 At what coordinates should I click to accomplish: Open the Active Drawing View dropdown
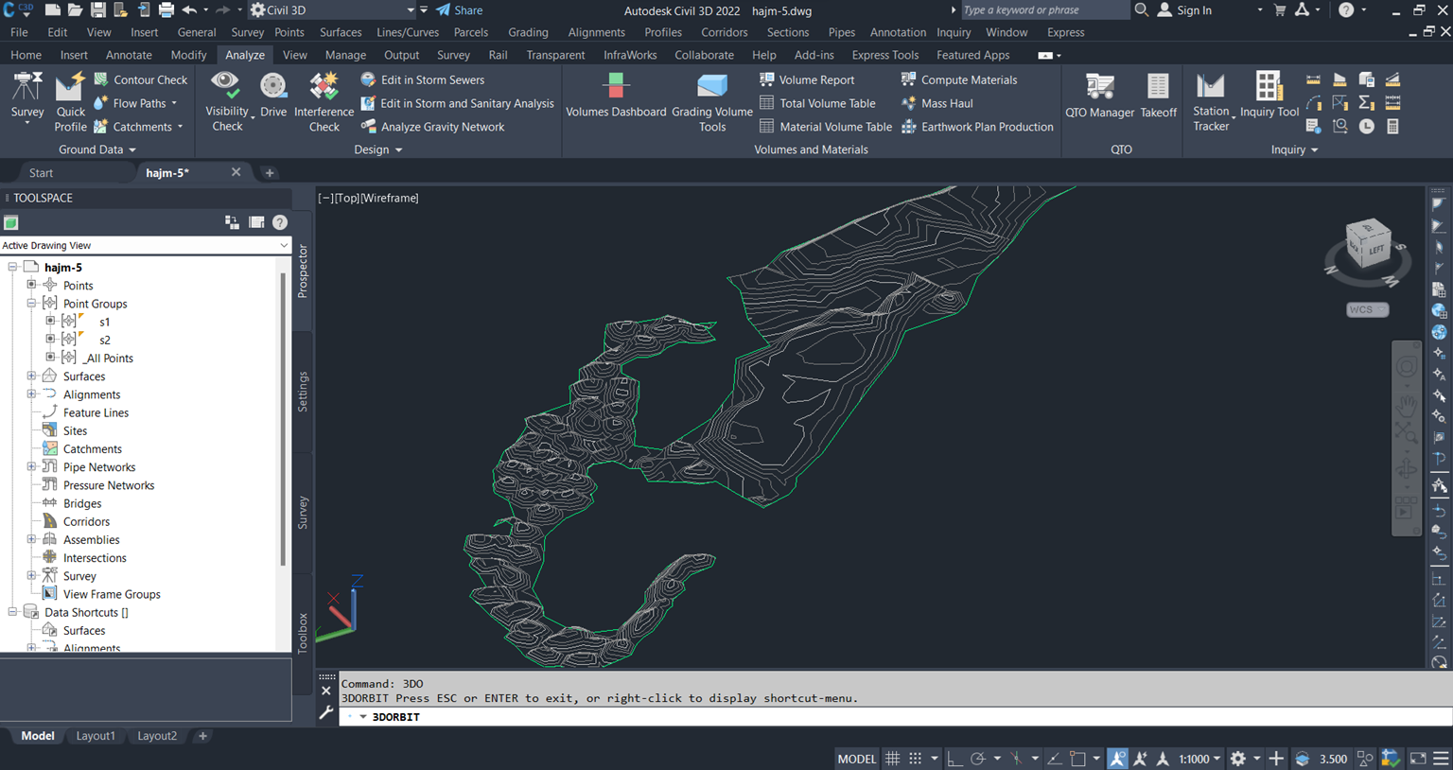pyautogui.click(x=145, y=245)
